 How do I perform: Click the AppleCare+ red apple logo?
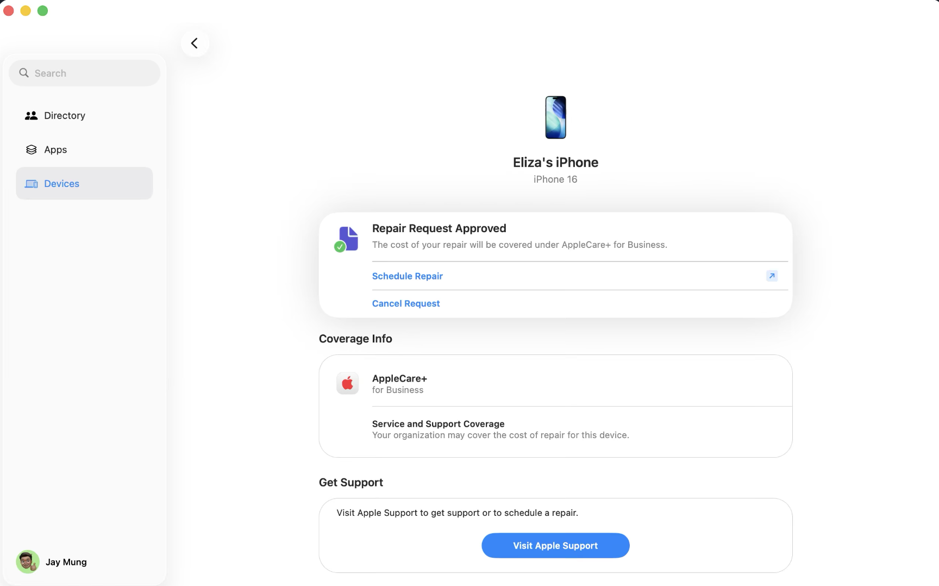347,384
